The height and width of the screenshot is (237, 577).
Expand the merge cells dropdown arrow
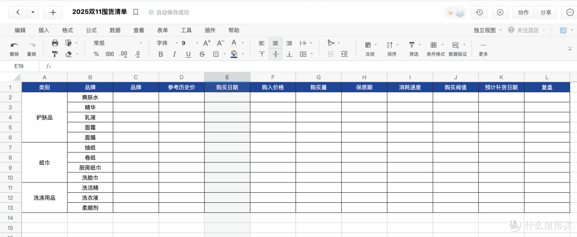pos(311,54)
